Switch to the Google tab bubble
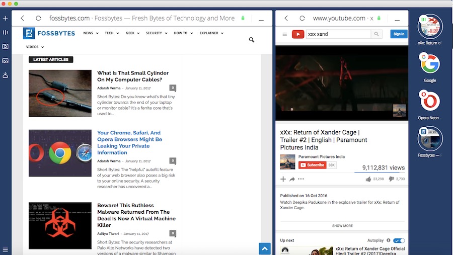Image resolution: width=453 pixels, height=255 pixels. (x=430, y=63)
